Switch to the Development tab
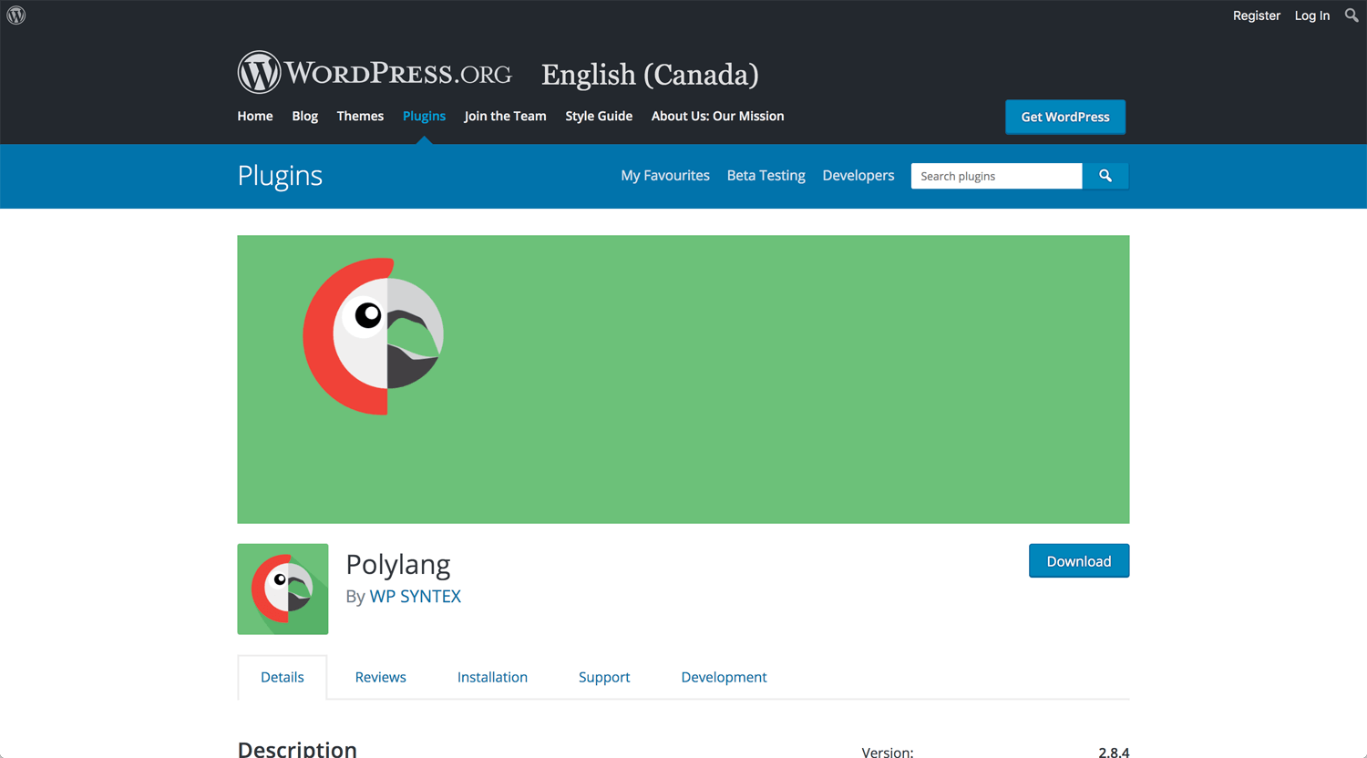 724,677
